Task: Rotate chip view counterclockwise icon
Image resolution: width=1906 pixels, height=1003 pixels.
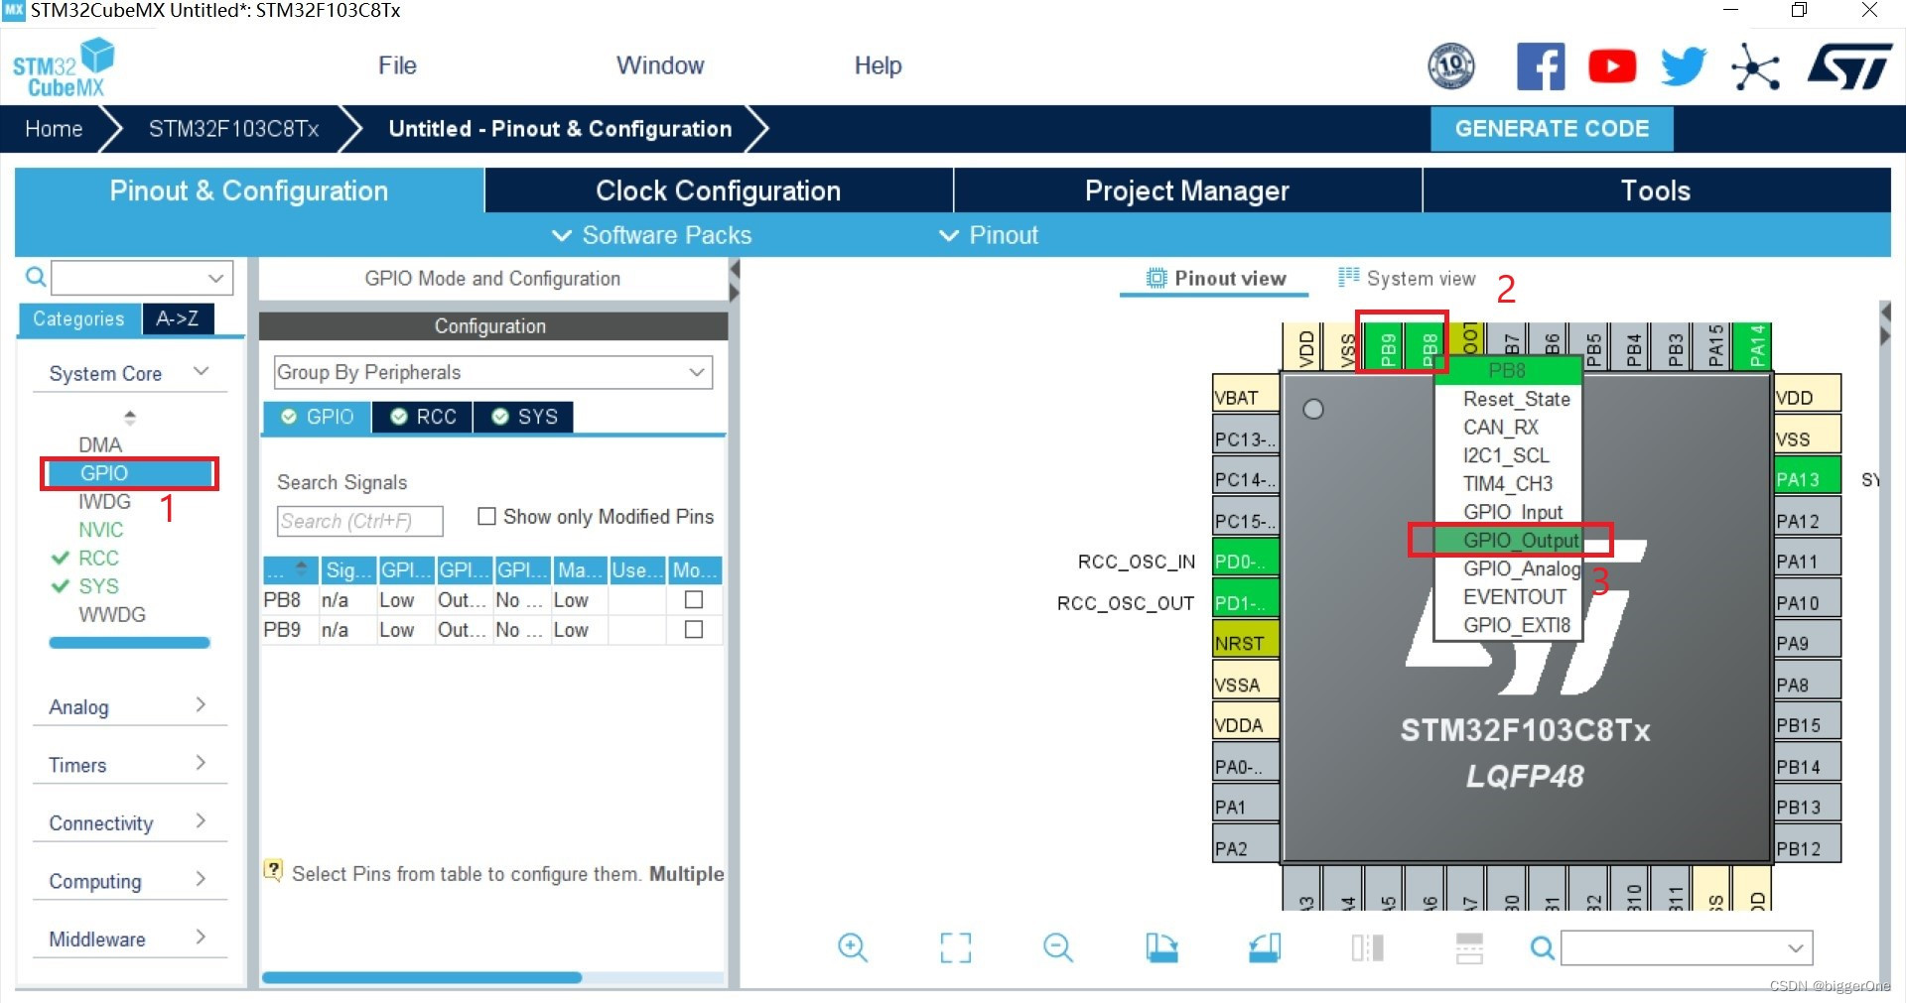Action: coord(1265,947)
